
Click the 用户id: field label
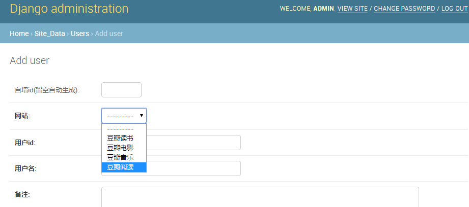tap(25, 143)
